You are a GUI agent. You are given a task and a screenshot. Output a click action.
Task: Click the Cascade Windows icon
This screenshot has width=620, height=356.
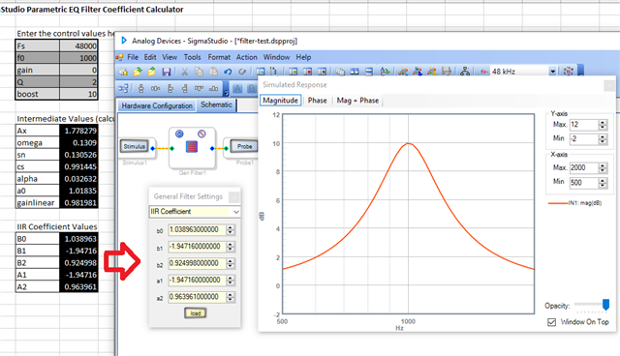pos(340,72)
